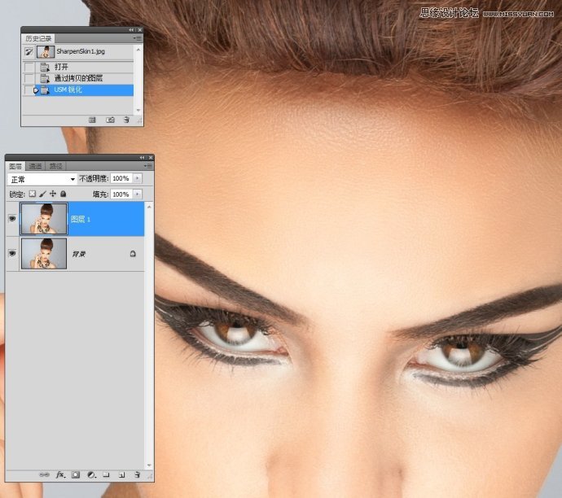Click 图层 1 layer thumbnail
562x498 pixels.
click(44, 219)
